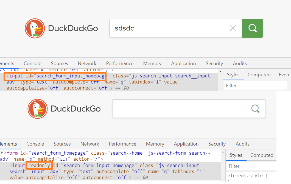Select the Styles tab in lower DevTools pane

click(x=236, y=155)
